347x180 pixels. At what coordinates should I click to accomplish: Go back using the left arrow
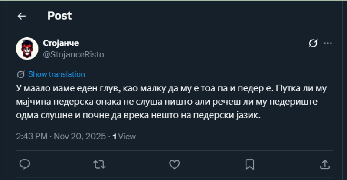click(x=22, y=16)
